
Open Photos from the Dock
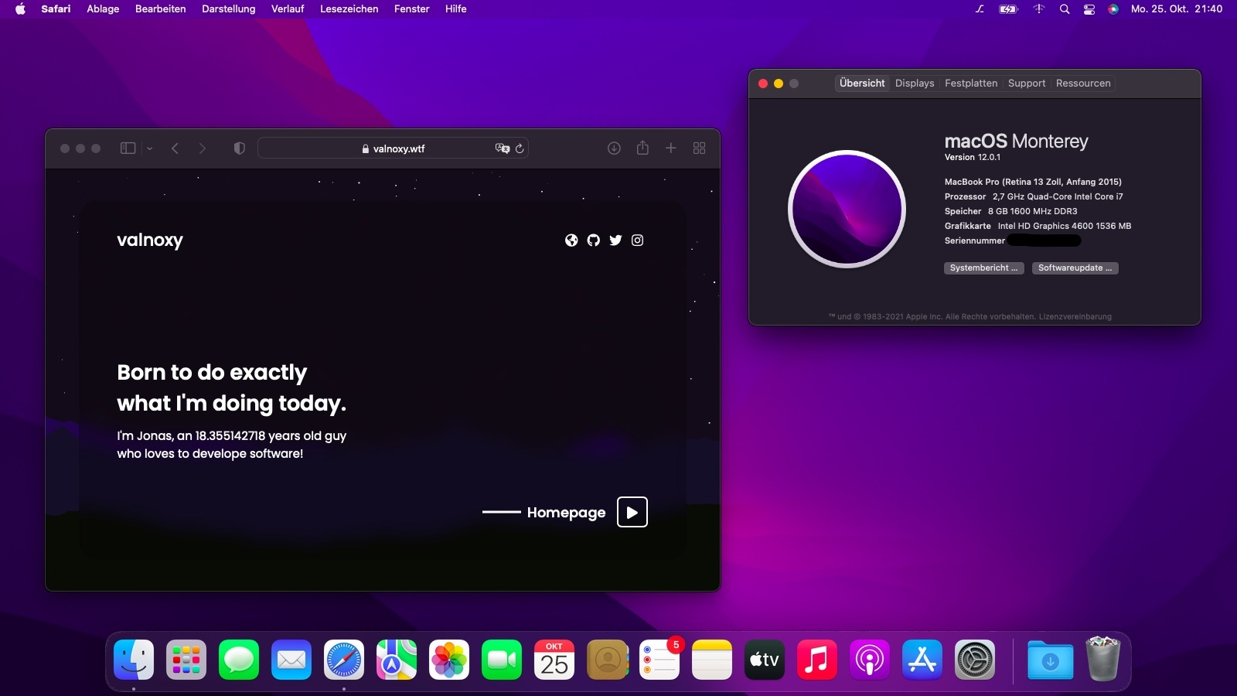(449, 660)
